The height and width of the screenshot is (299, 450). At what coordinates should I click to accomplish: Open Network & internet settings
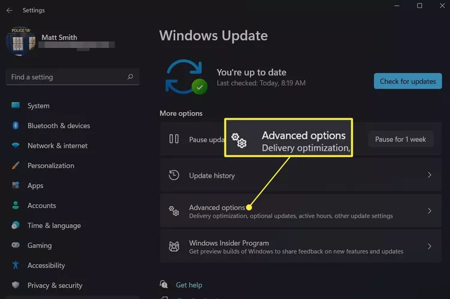click(x=57, y=146)
